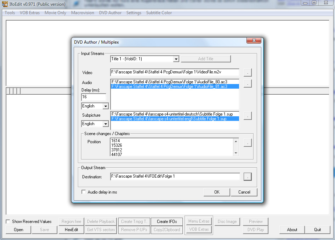Click the browse button beside the Audio list
Viewport: 335px width, 240px height.
click(x=248, y=83)
